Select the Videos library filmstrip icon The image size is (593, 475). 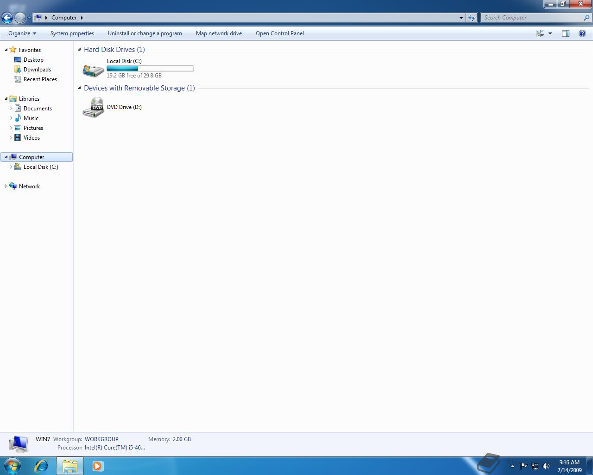(x=18, y=137)
